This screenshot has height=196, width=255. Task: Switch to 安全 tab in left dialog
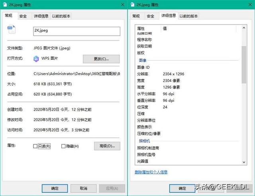click(23, 16)
